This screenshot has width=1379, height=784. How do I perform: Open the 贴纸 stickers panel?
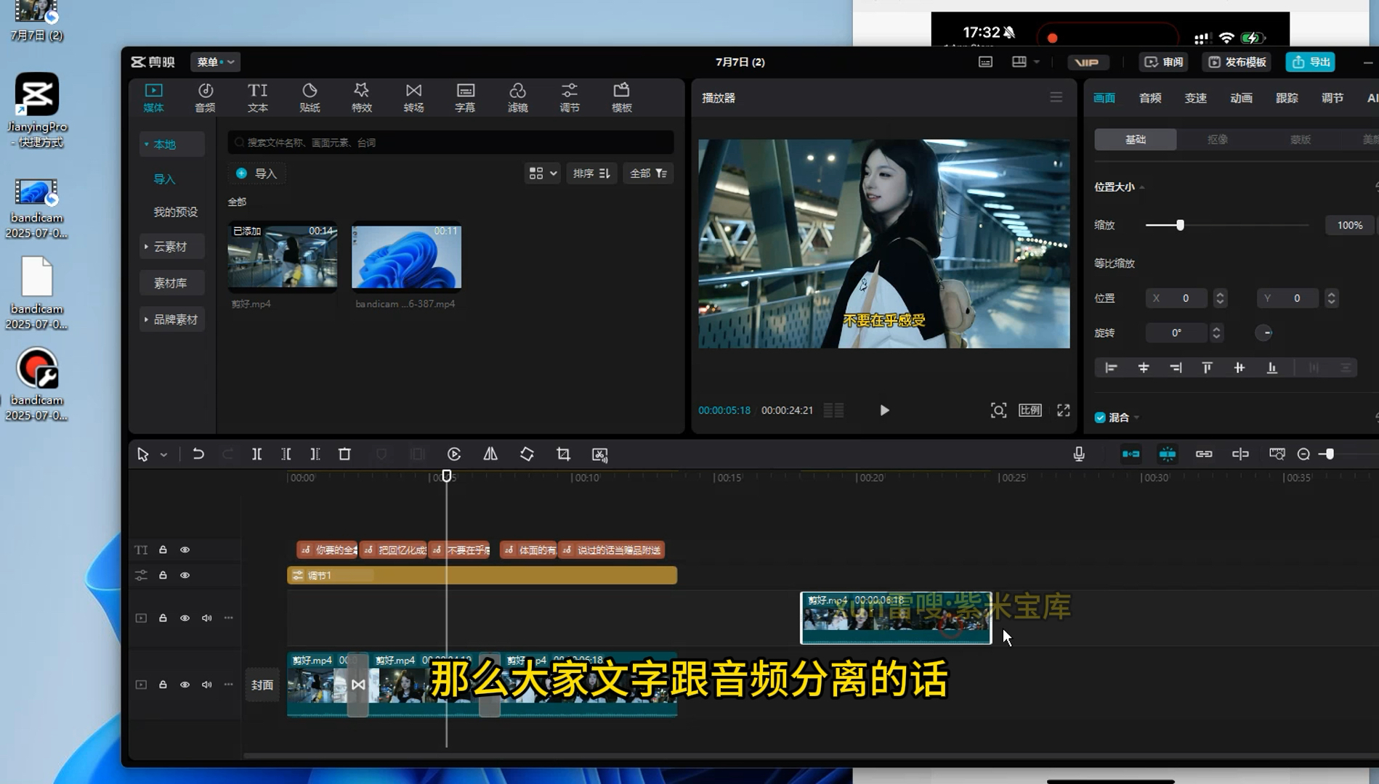pos(310,97)
